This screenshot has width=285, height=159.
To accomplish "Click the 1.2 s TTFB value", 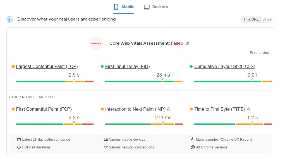I will click(252, 118).
